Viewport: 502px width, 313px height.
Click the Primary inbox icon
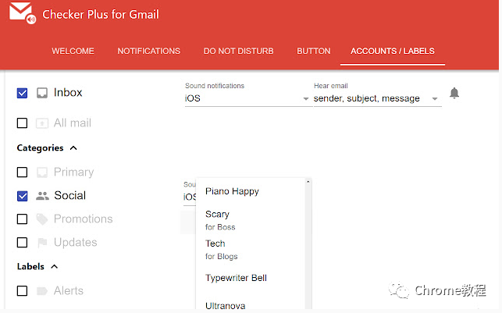42,173
